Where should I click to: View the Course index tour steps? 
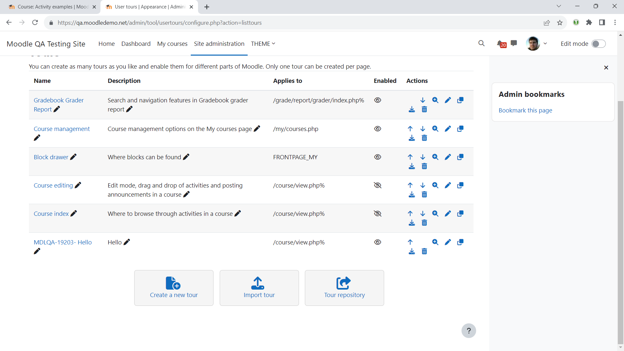point(435,214)
